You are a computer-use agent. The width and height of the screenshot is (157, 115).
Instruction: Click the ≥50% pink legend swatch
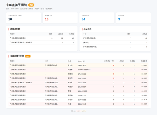click(78, 111)
